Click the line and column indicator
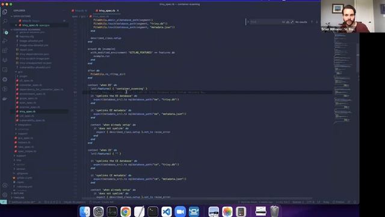 pyautogui.click(x=282, y=202)
